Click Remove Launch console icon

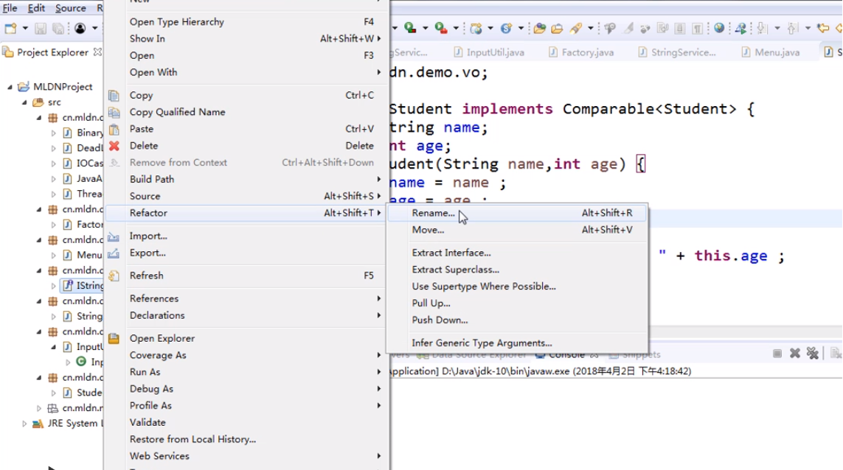(794, 354)
